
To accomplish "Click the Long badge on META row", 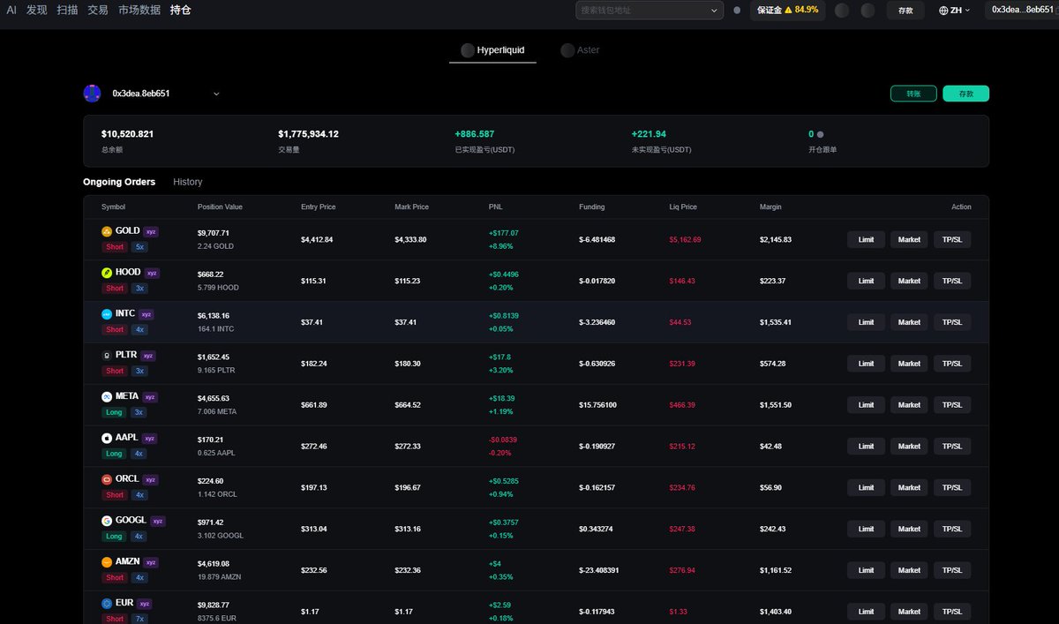I will [115, 412].
